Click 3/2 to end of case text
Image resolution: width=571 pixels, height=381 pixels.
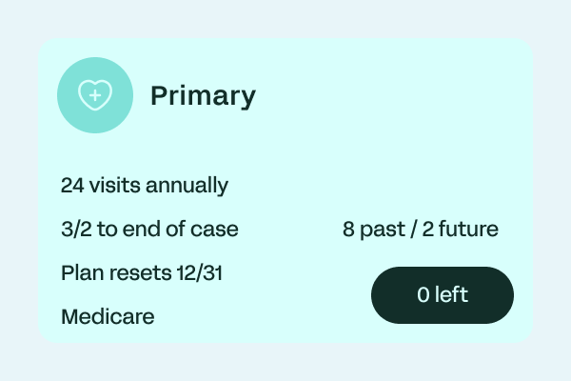[x=149, y=229]
